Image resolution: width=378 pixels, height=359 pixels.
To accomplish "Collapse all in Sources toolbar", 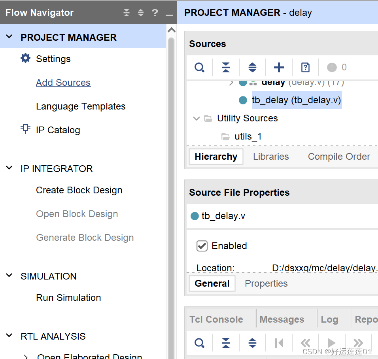I will click(x=226, y=68).
